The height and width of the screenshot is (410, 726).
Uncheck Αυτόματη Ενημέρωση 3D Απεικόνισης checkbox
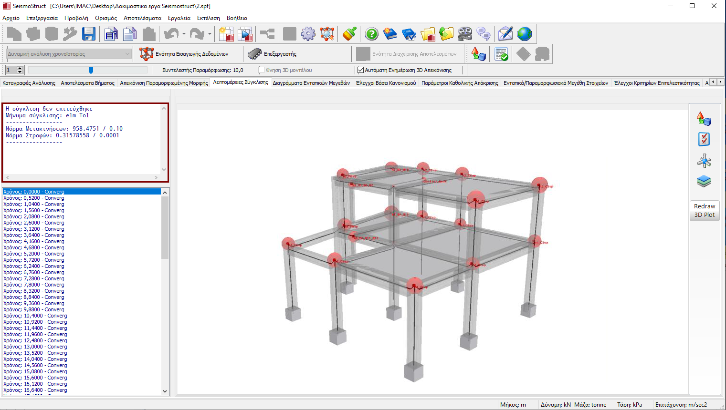coord(360,70)
